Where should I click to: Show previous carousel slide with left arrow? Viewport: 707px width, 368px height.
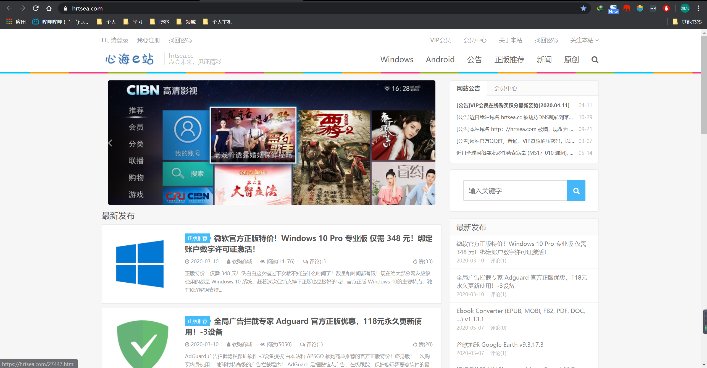(111, 143)
